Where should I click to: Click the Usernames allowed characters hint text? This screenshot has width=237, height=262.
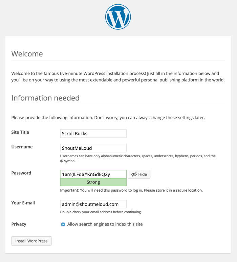[138, 159]
